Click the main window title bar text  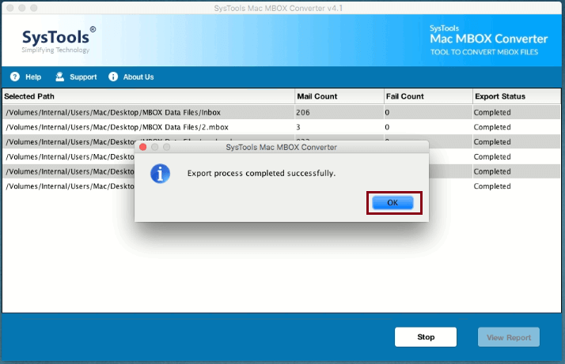(x=282, y=7)
